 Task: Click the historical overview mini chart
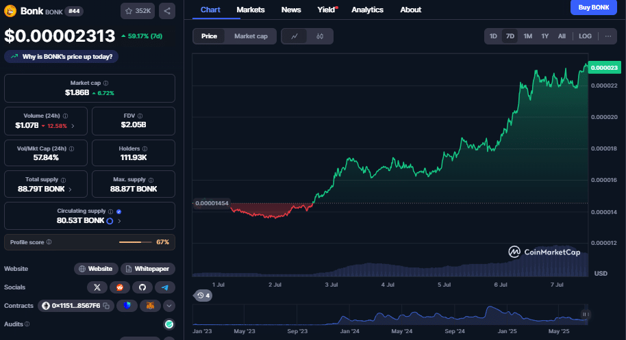(390, 315)
